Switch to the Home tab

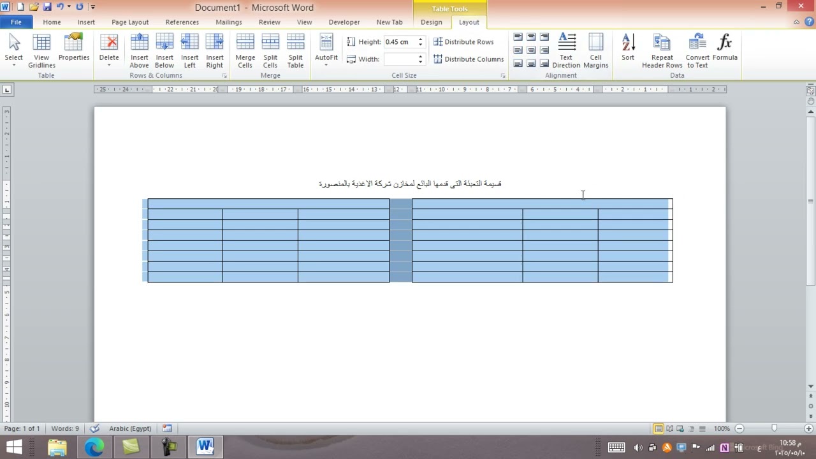click(x=52, y=22)
